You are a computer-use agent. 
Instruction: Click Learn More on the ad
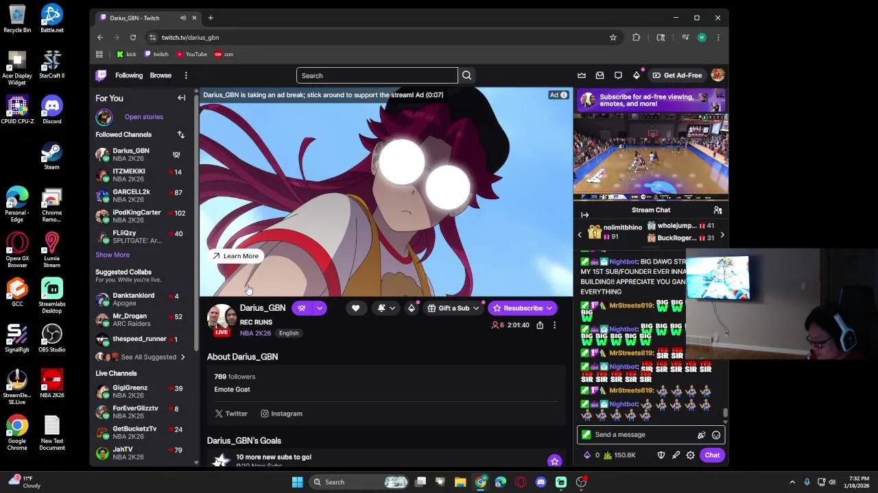click(235, 256)
